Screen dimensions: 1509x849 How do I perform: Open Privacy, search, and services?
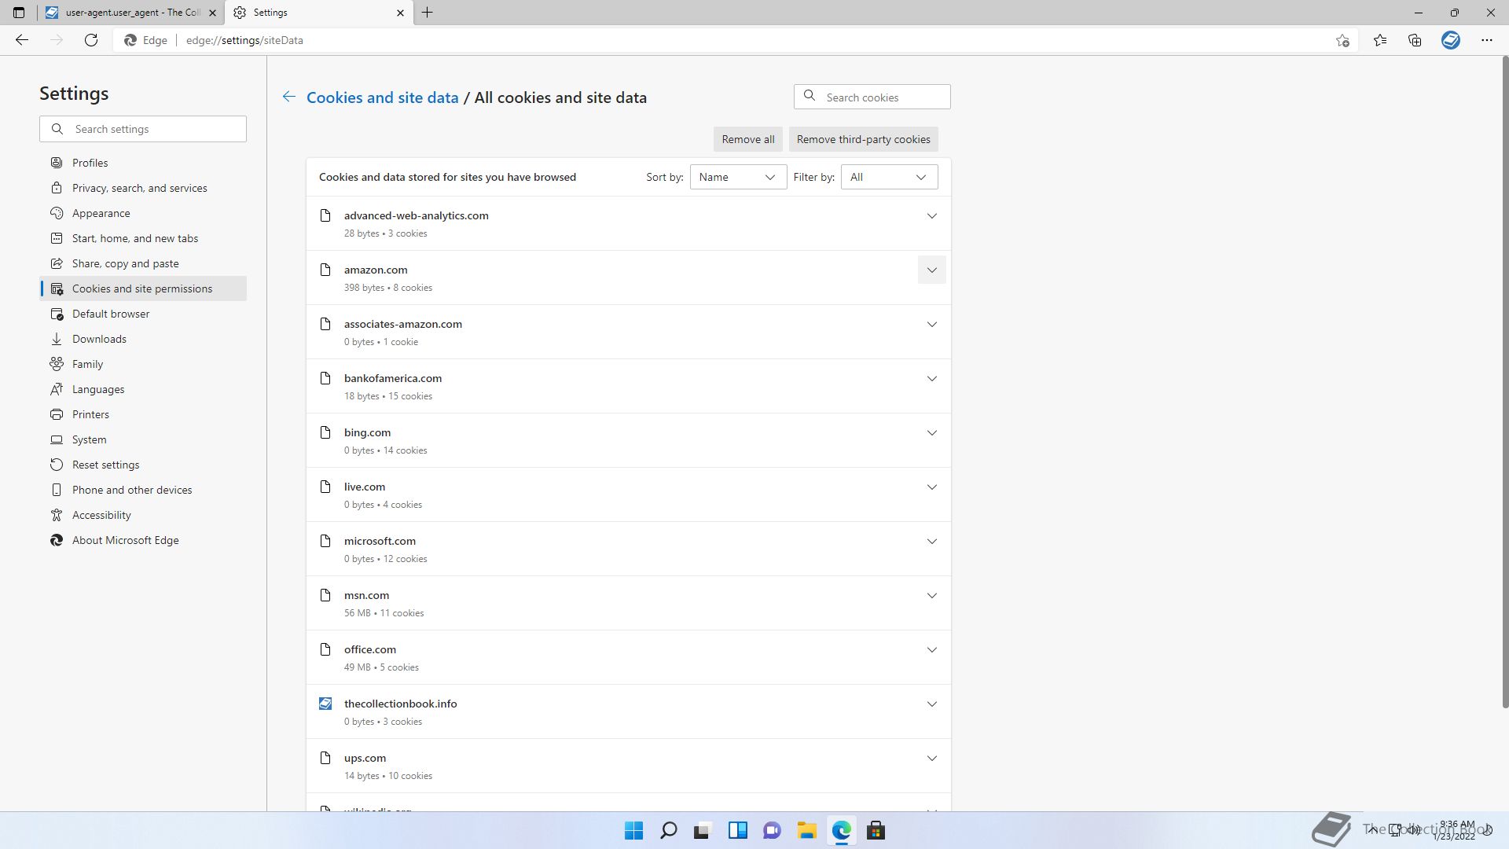coord(143,188)
